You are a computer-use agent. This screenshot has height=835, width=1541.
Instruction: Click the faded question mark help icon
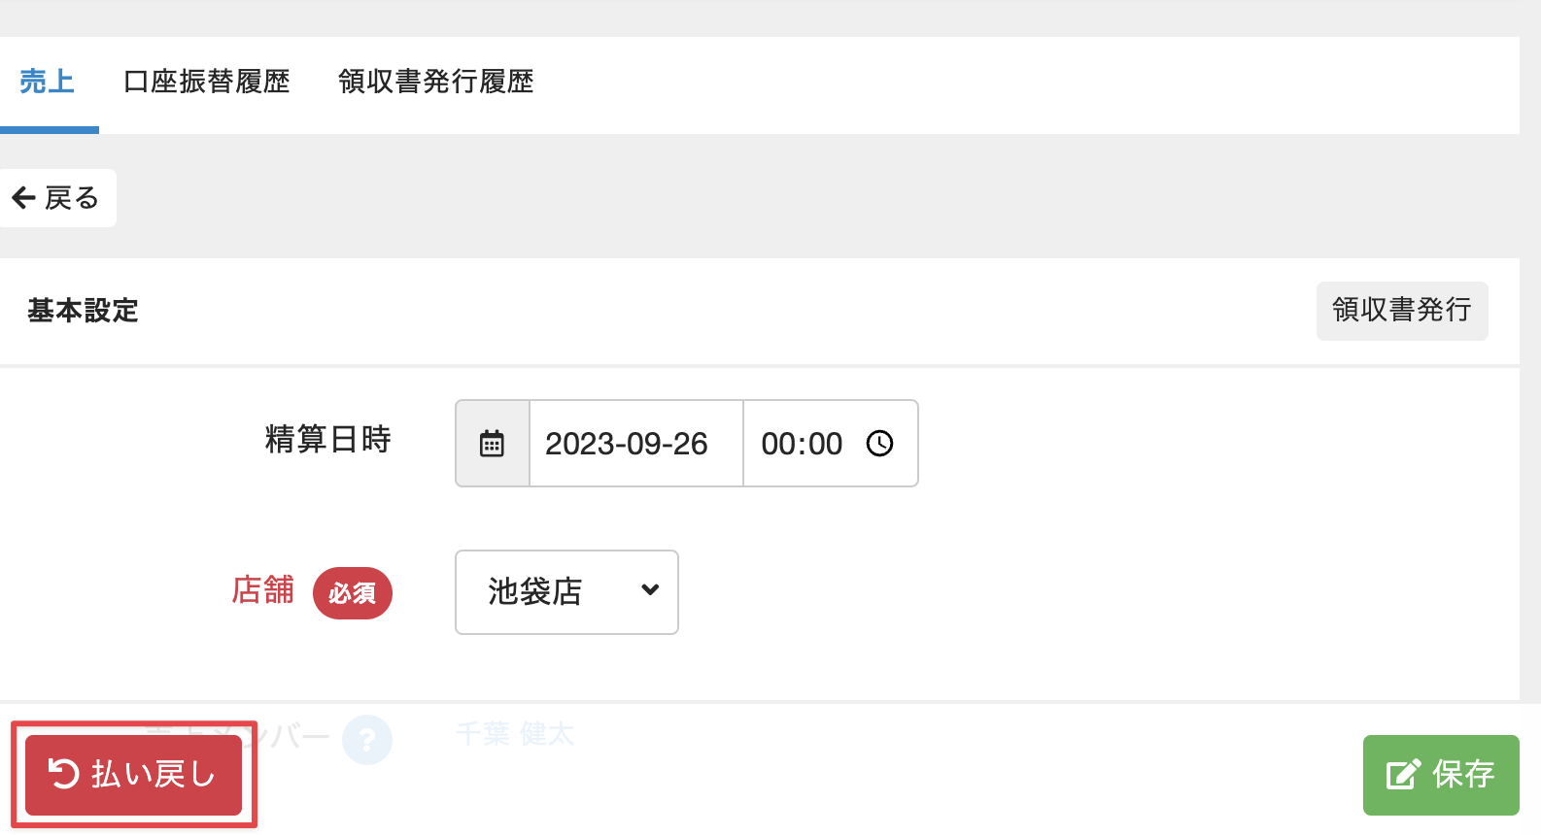click(367, 740)
